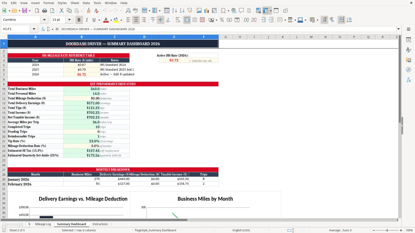Viewport: 415px width, 233px height.
Task: Open the Function Wizard
Action: 43,29
